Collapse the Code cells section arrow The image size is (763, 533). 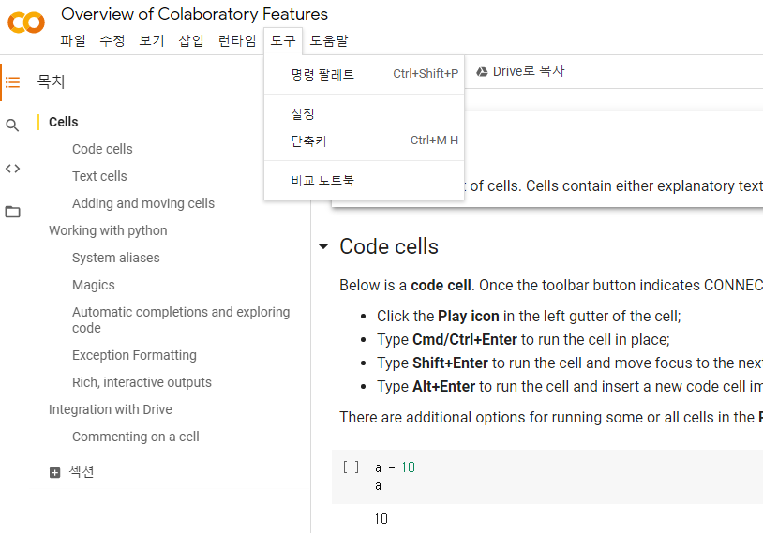(323, 246)
